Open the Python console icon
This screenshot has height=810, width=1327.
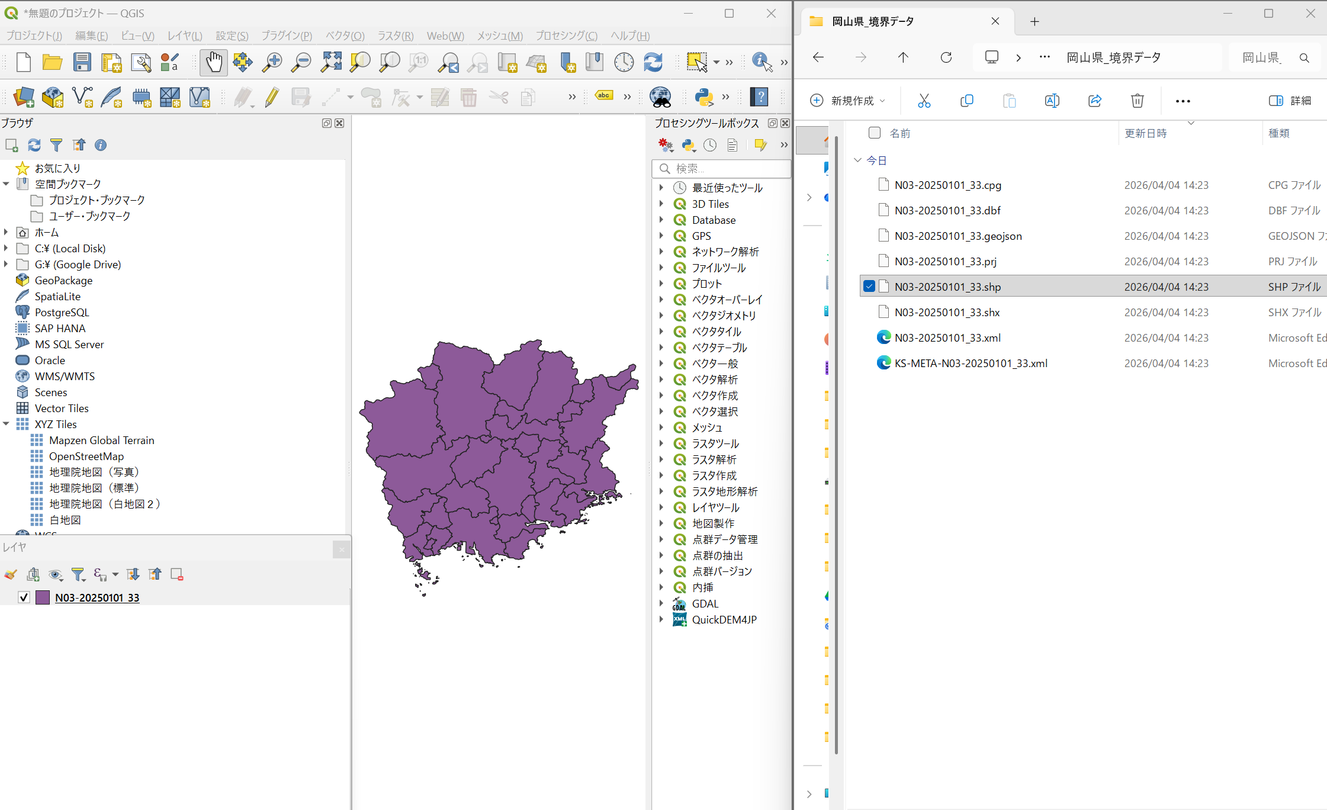(x=704, y=97)
